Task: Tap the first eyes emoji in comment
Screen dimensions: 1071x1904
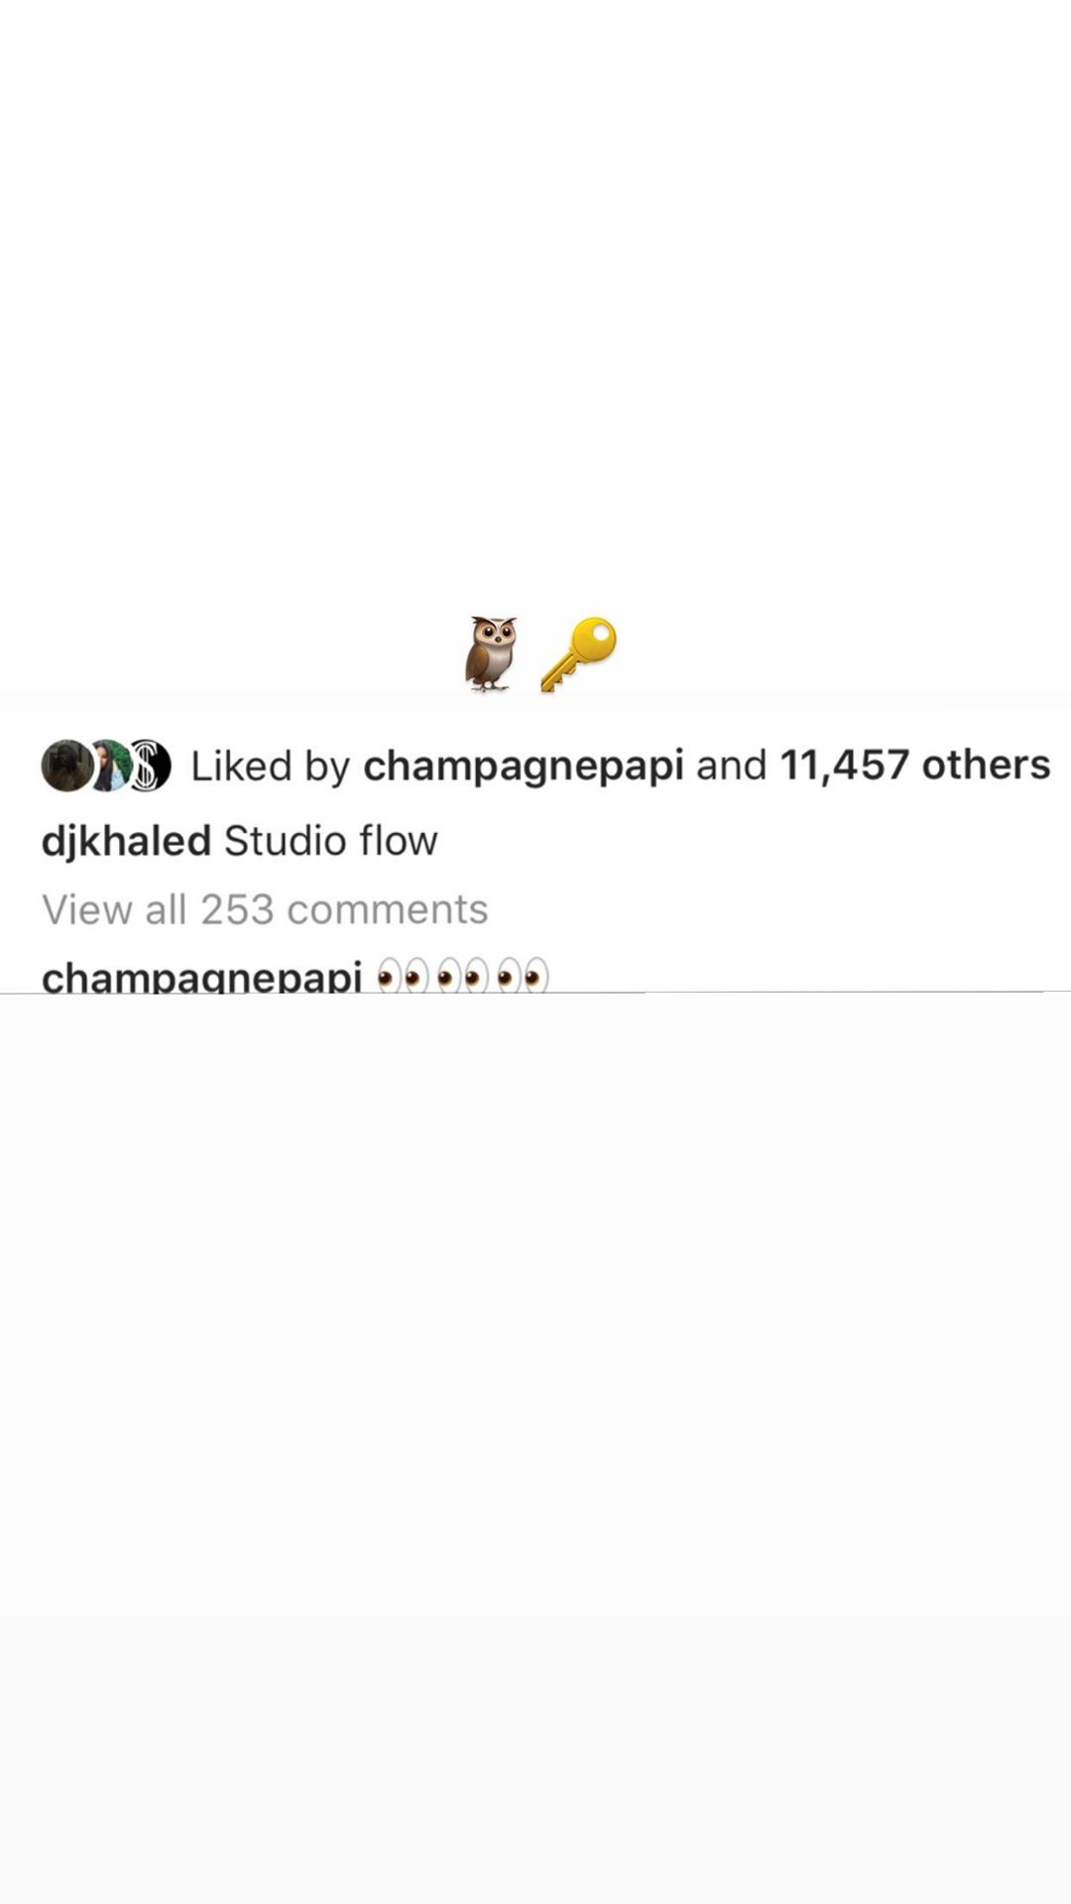Action: point(403,977)
